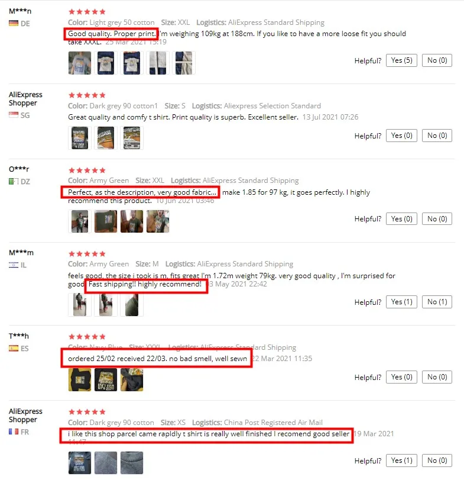This screenshot has width=464, height=483.
Task: Open first photo in M***n's German review
Action: (x=80, y=63)
